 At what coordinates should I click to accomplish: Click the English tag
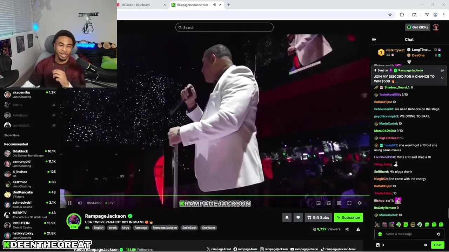point(99,227)
